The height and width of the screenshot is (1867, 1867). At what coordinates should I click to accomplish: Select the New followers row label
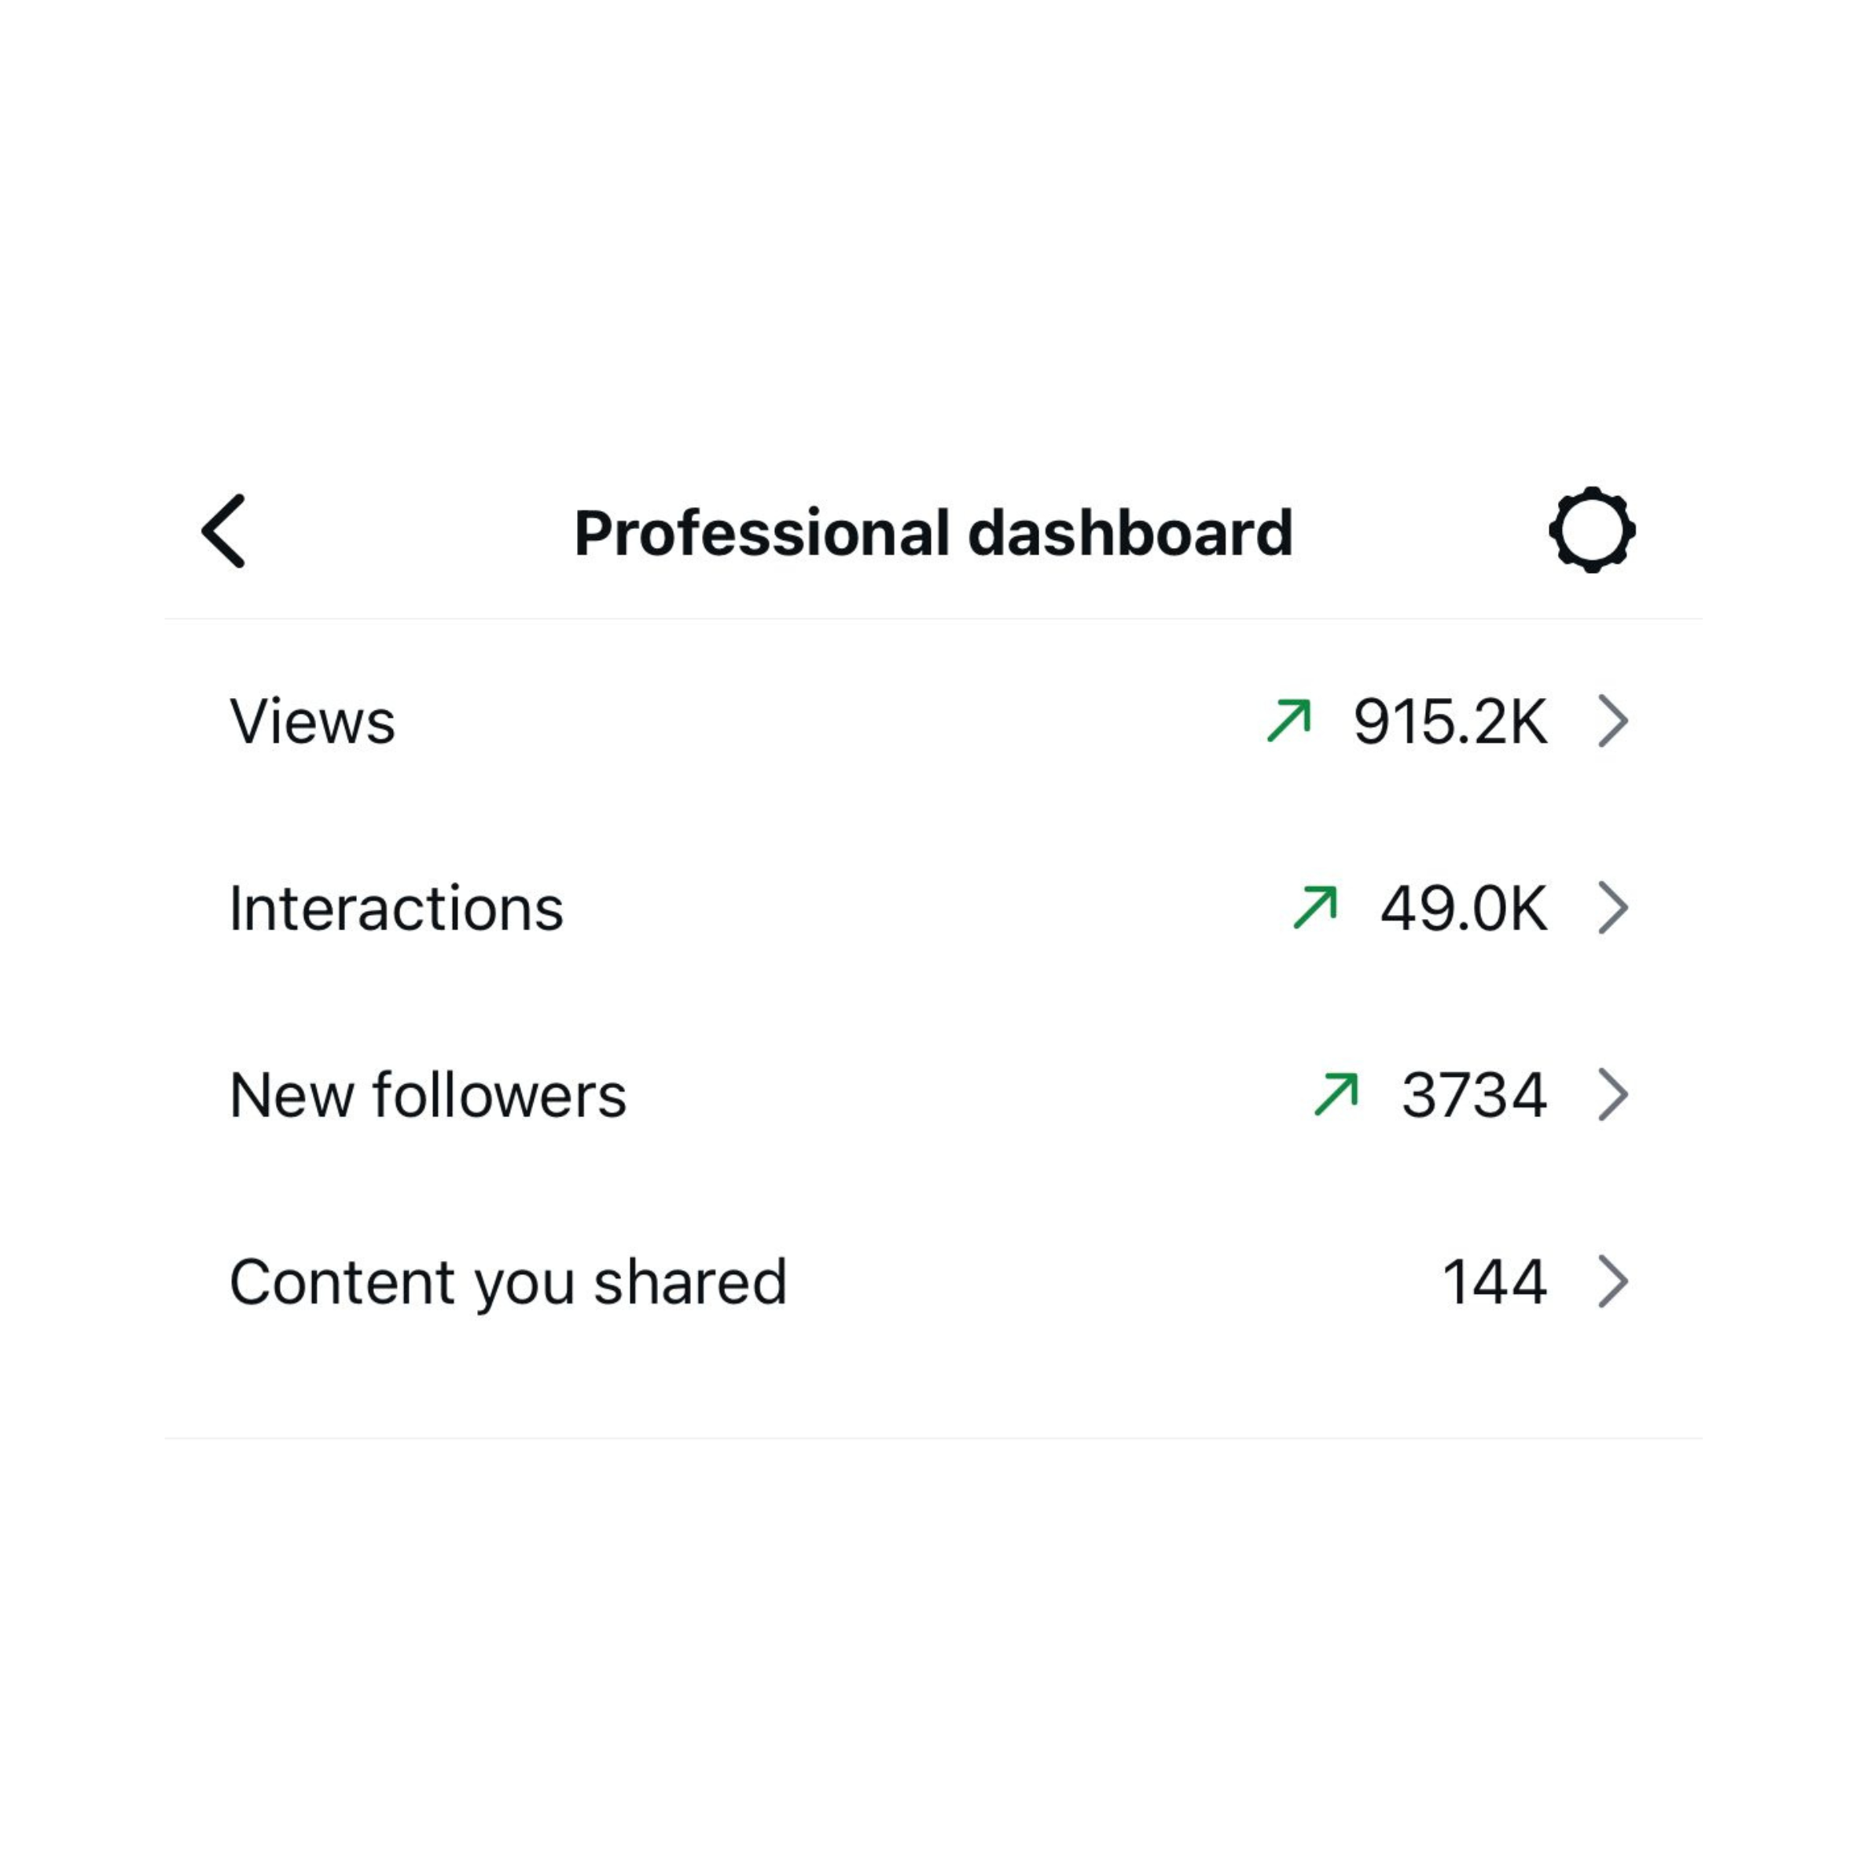coord(428,1095)
